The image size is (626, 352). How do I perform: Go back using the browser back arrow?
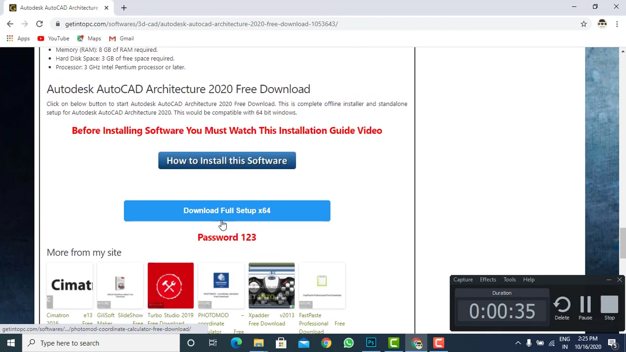click(x=10, y=24)
